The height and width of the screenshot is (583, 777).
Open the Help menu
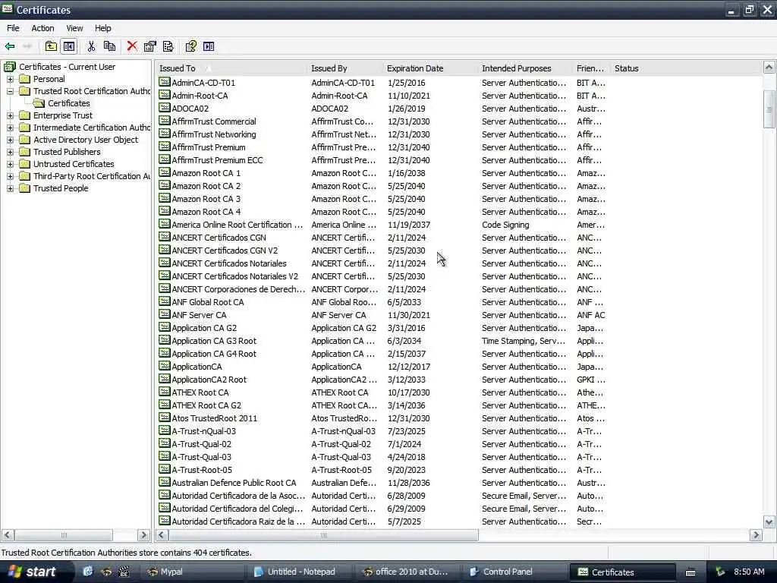click(x=102, y=28)
